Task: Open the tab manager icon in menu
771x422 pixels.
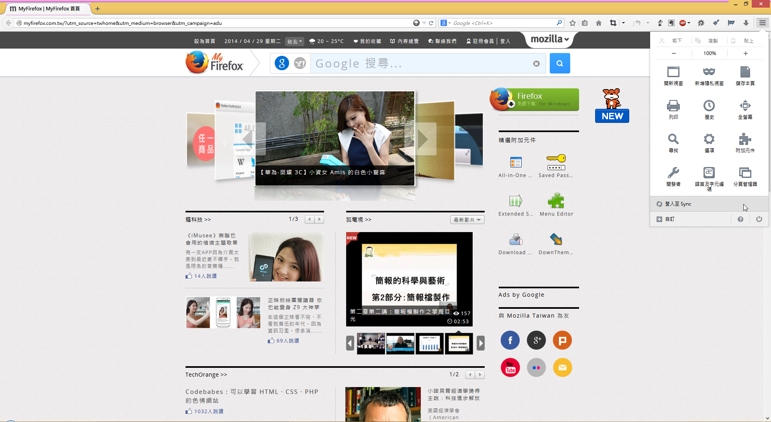Action: click(745, 176)
